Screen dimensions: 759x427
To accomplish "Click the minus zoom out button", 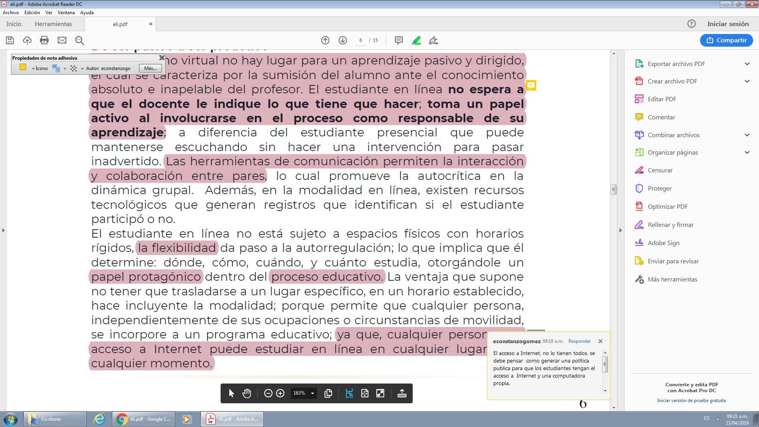I will pos(268,393).
